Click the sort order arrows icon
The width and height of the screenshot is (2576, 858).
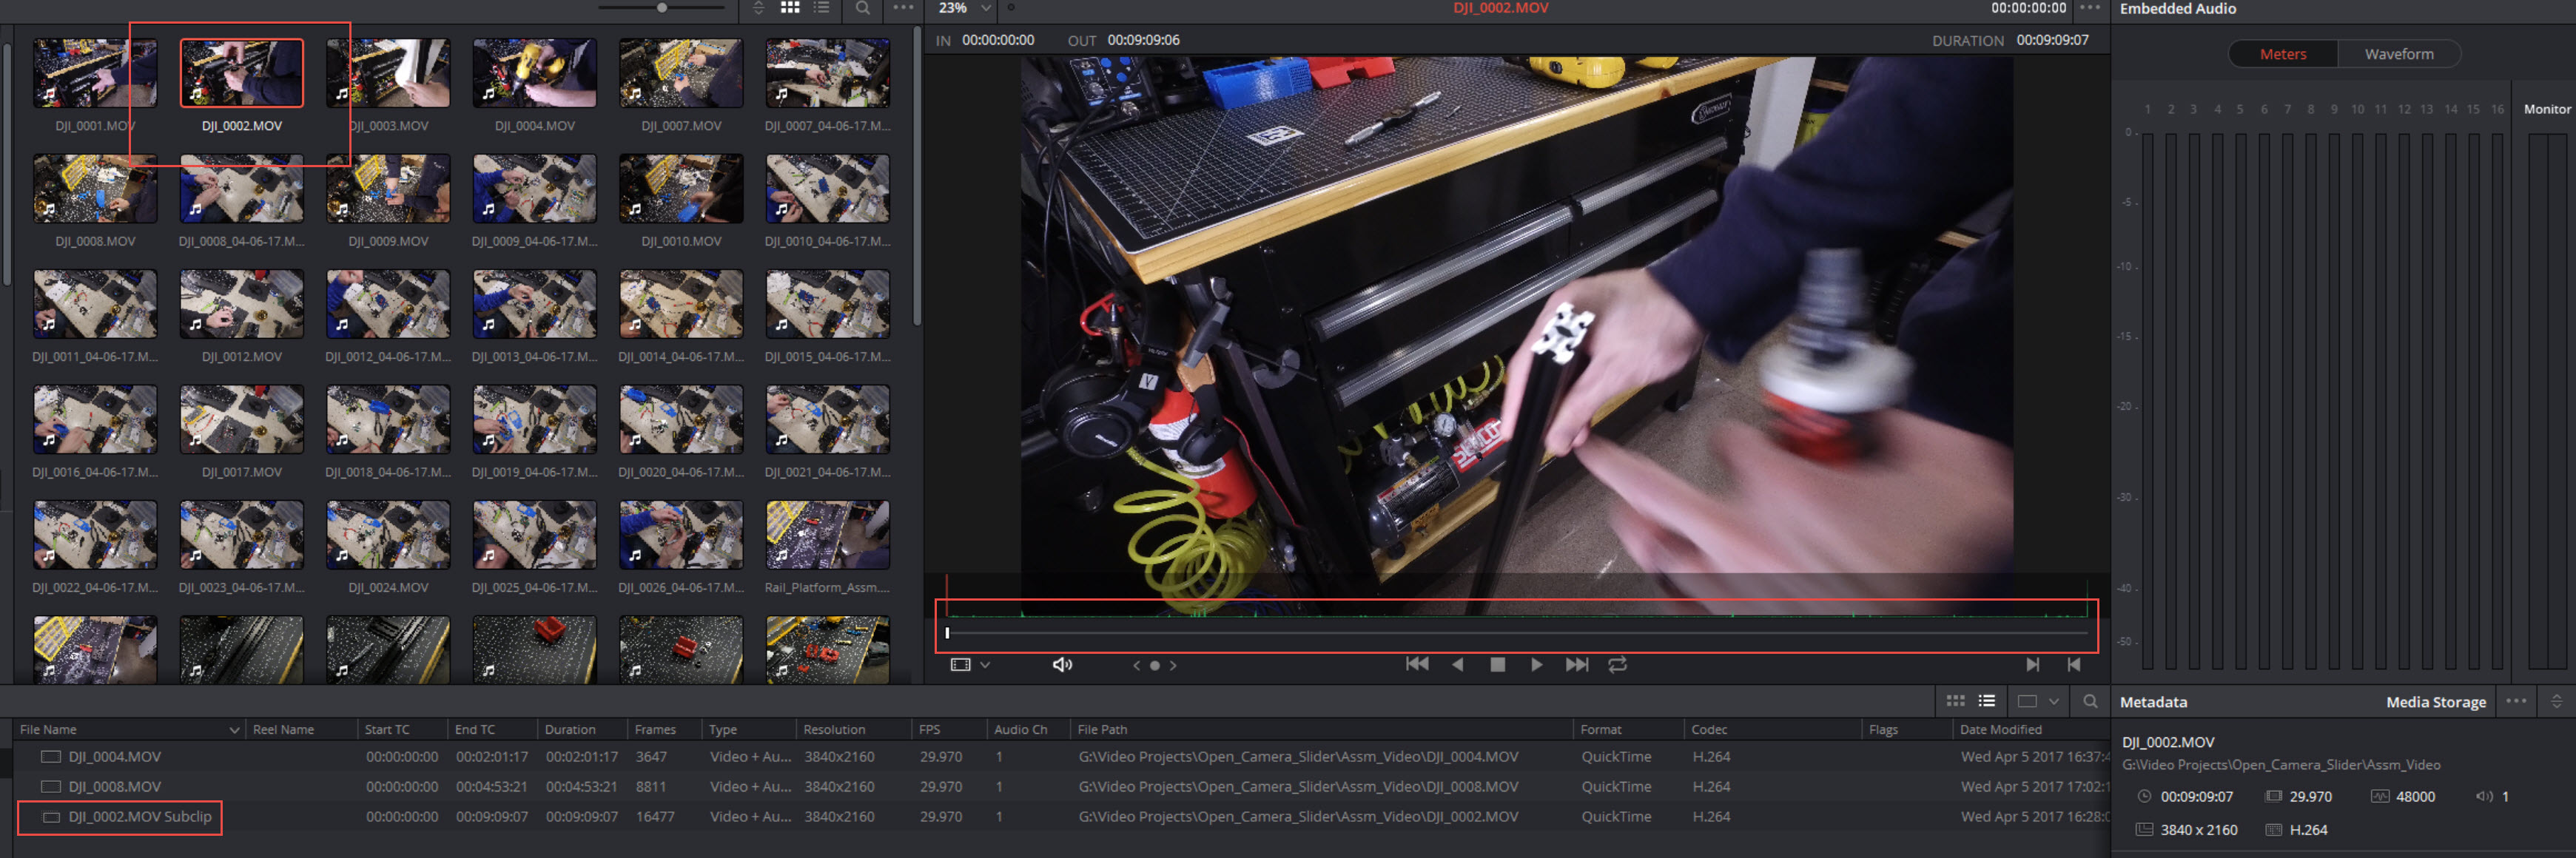758,8
